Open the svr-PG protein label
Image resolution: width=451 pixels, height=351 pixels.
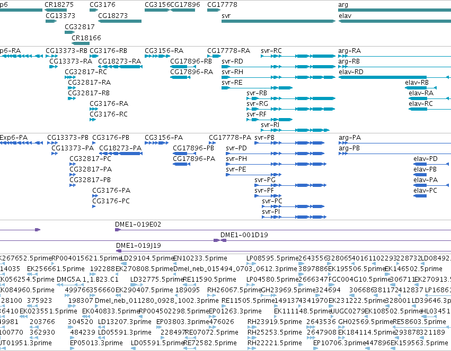click(x=265, y=180)
